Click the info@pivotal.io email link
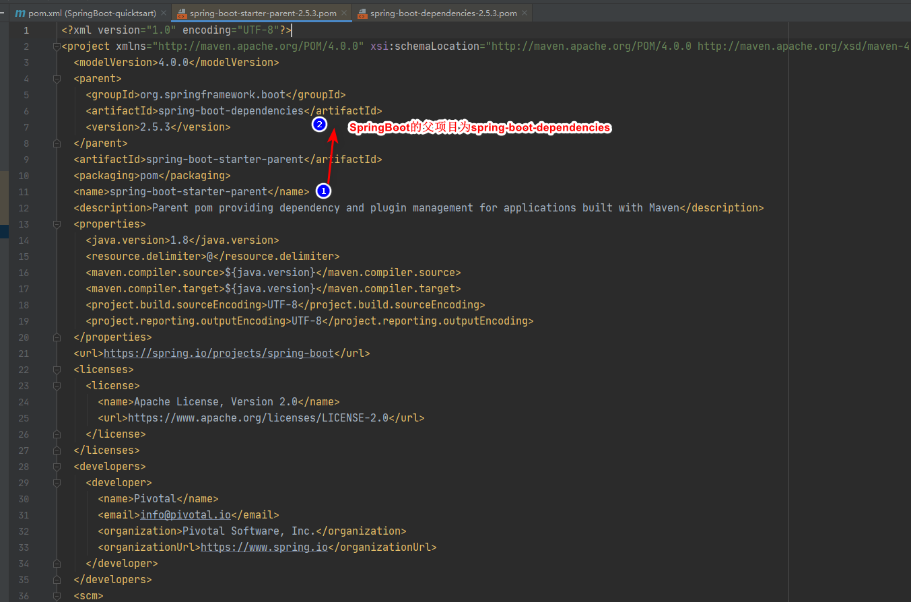This screenshot has width=911, height=602. pyautogui.click(x=185, y=515)
